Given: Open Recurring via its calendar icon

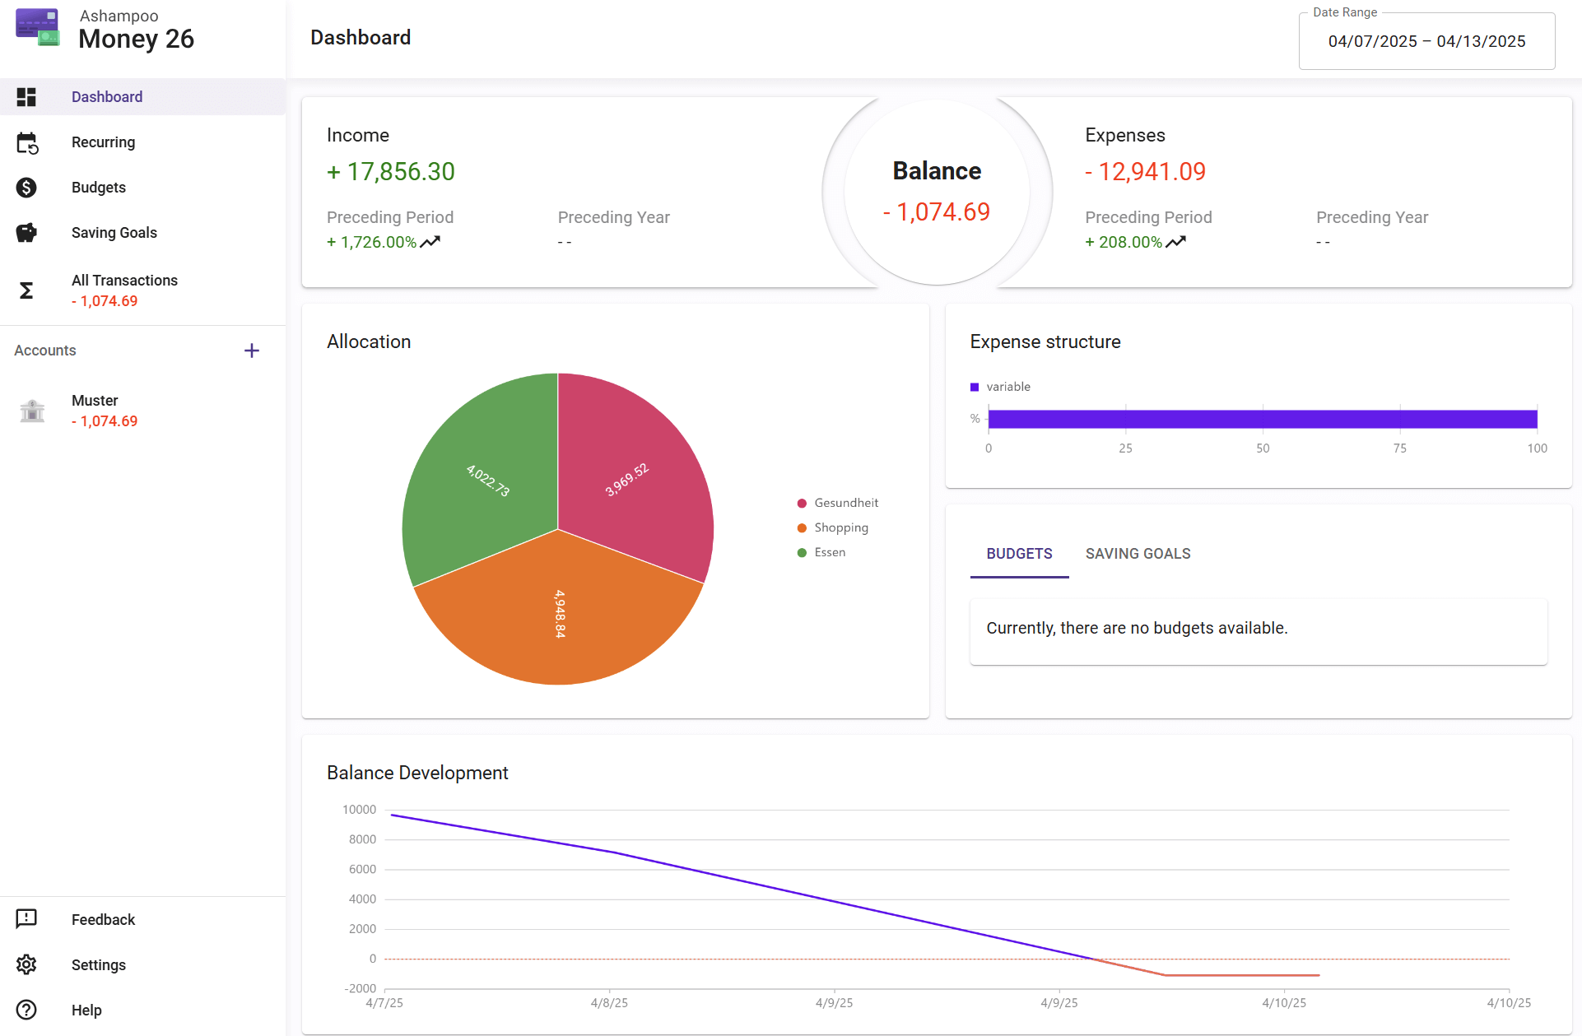Looking at the screenshot, I should (27, 143).
